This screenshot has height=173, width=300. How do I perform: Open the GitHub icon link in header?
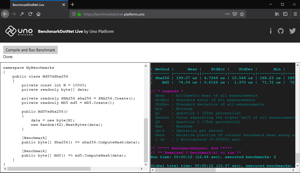pyautogui.click(x=280, y=31)
